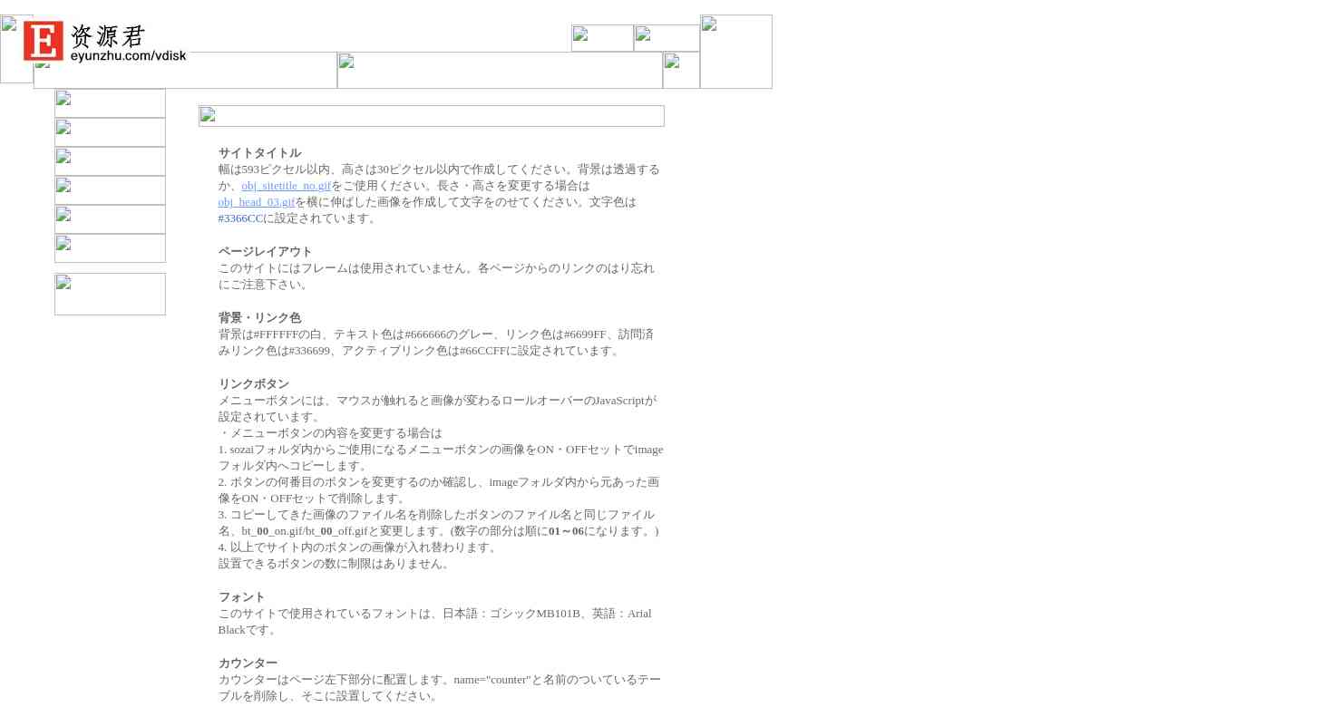The image size is (1333, 707).
Task: Click the fourth broken menu button image in sidebar
Action: (110, 190)
